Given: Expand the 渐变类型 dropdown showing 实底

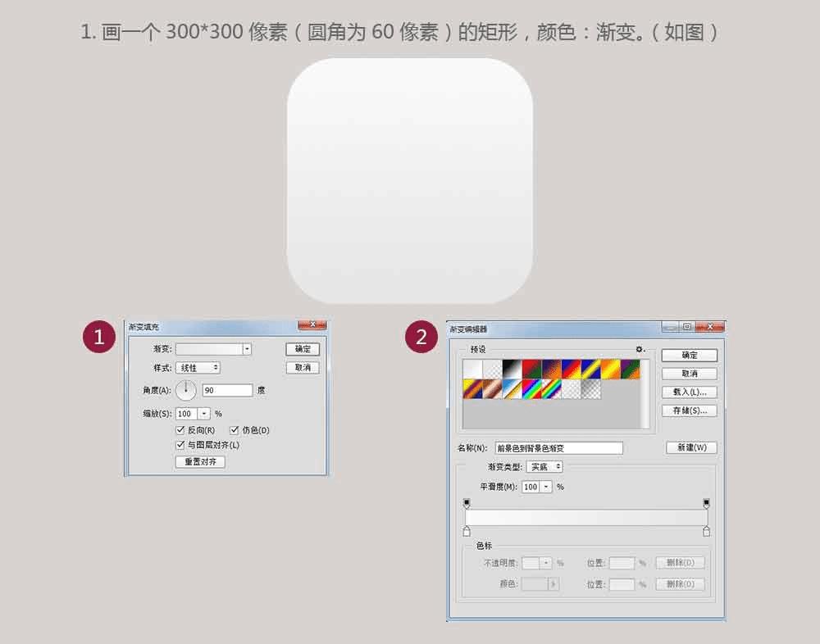Looking at the screenshot, I should coord(544,467).
